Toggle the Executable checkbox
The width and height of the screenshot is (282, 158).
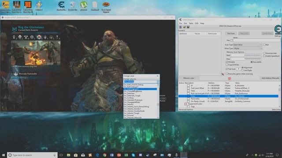(252, 62)
